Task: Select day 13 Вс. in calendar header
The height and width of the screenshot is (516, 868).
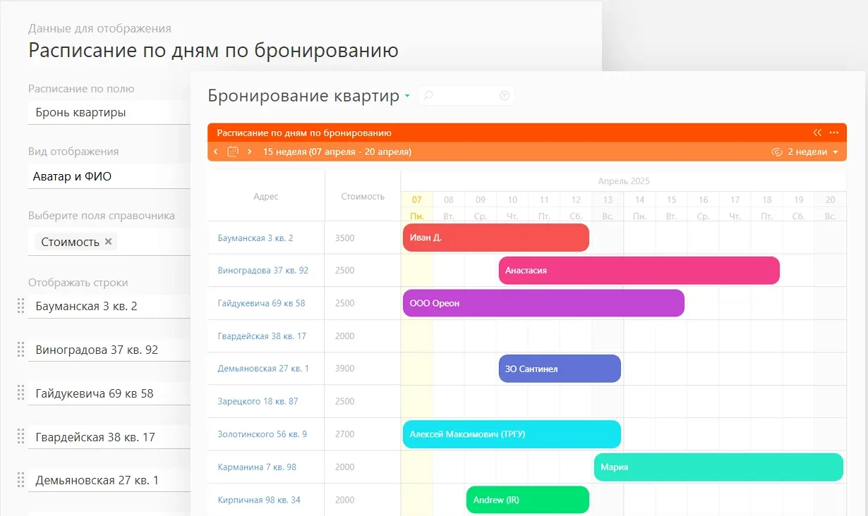Action: (x=608, y=207)
